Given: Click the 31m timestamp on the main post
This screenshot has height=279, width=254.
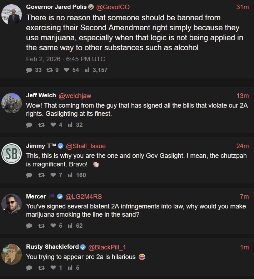Looking at the screenshot, I should [243, 7].
